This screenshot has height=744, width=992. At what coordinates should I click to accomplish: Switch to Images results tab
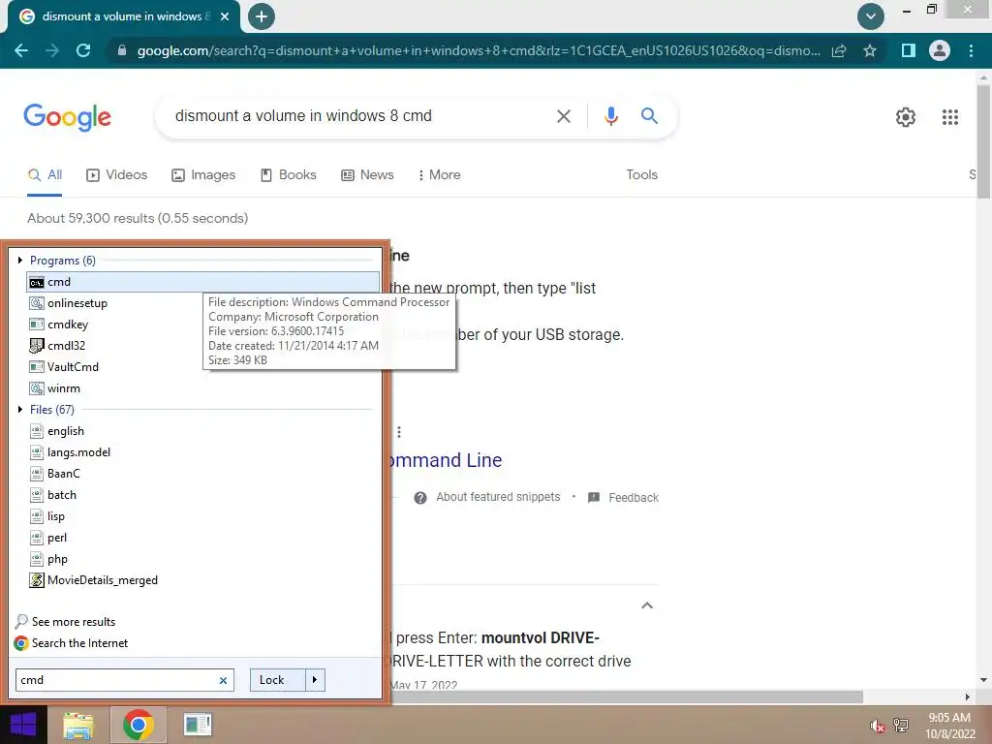pyautogui.click(x=203, y=175)
